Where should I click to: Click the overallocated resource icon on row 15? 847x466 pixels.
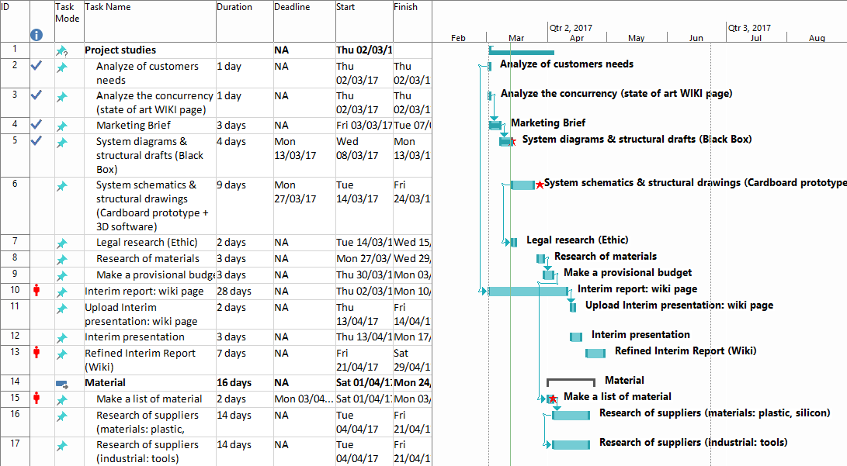(36, 399)
